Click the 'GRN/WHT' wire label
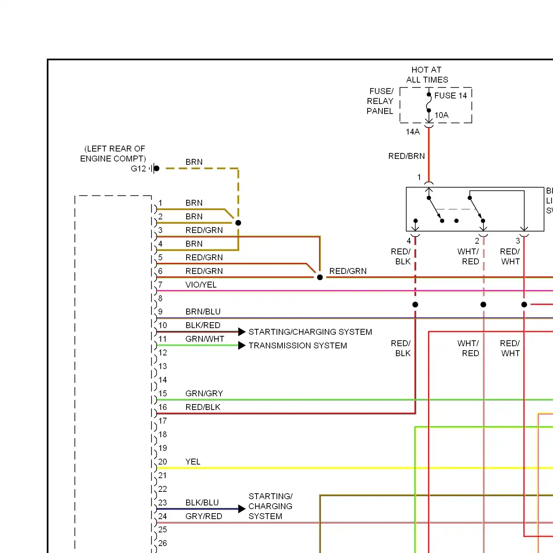 tap(205, 339)
